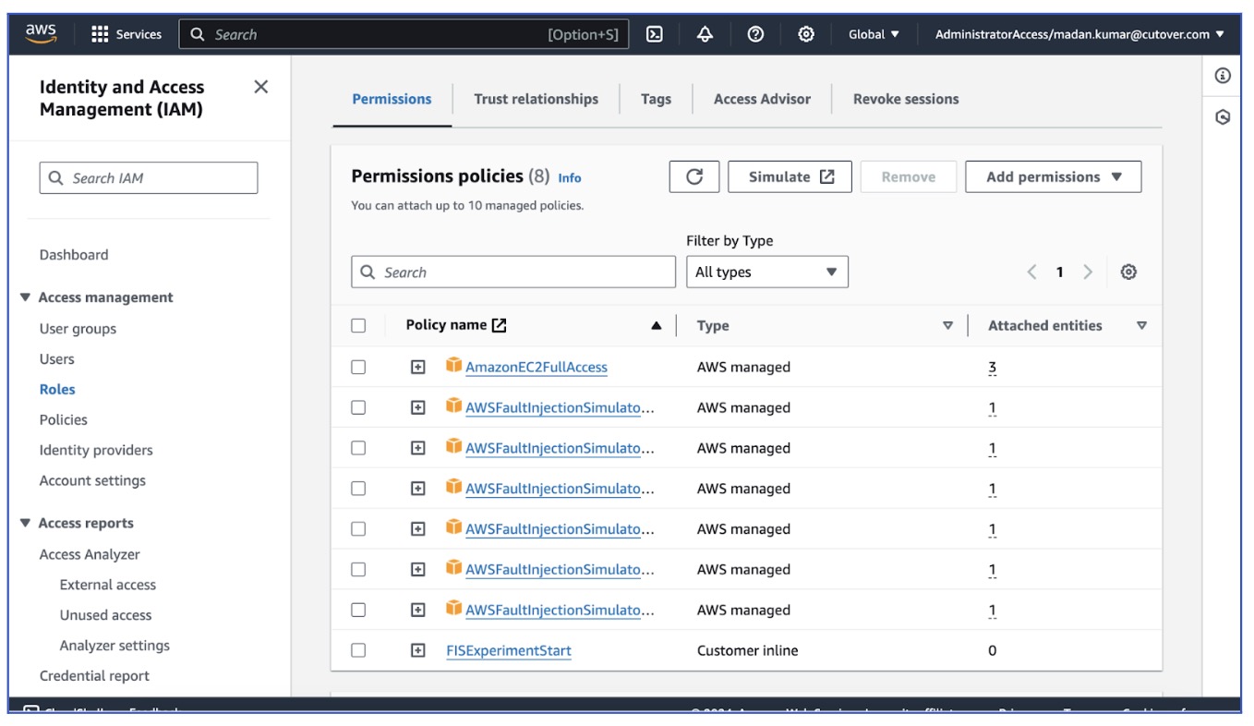Open Credential report in the sidebar
This screenshot has width=1254, height=726.
click(94, 676)
